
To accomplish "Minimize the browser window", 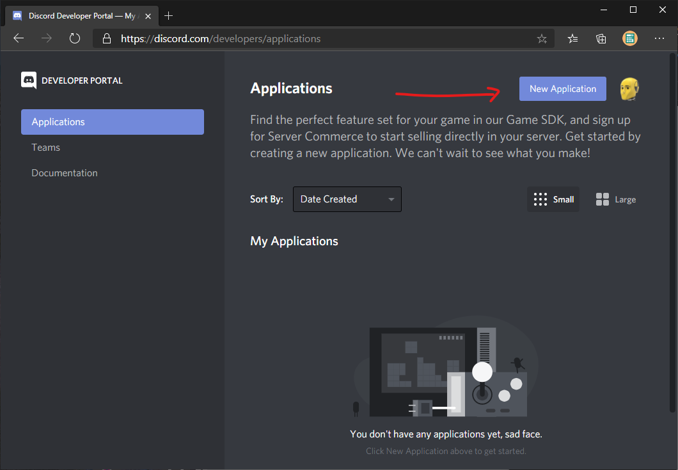I will coord(604,10).
